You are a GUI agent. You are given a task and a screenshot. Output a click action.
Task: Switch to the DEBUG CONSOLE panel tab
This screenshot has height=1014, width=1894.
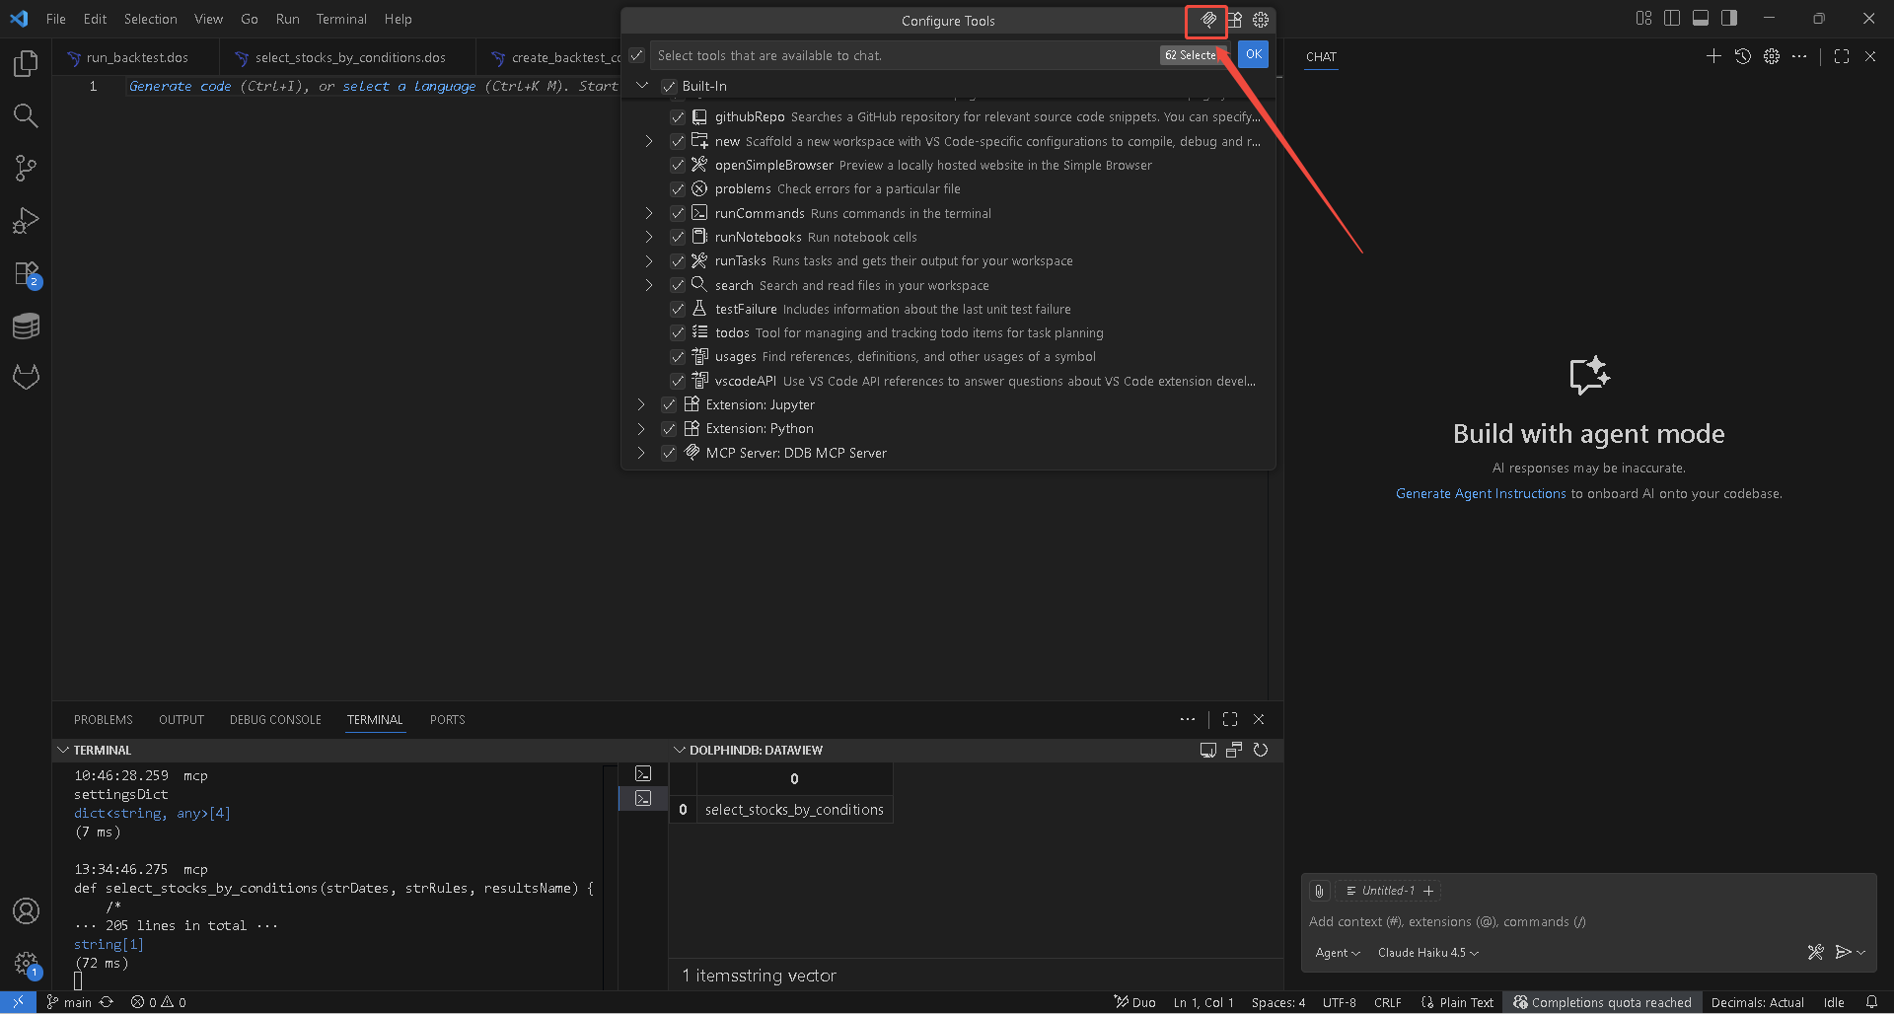[x=275, y=720]
